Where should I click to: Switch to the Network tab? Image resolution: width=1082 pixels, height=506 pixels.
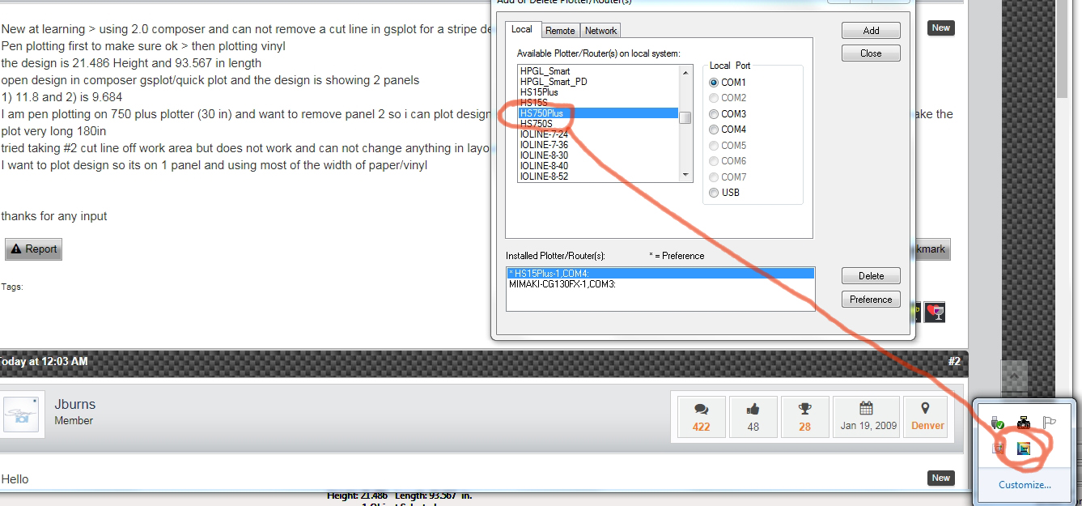(600, 31)
